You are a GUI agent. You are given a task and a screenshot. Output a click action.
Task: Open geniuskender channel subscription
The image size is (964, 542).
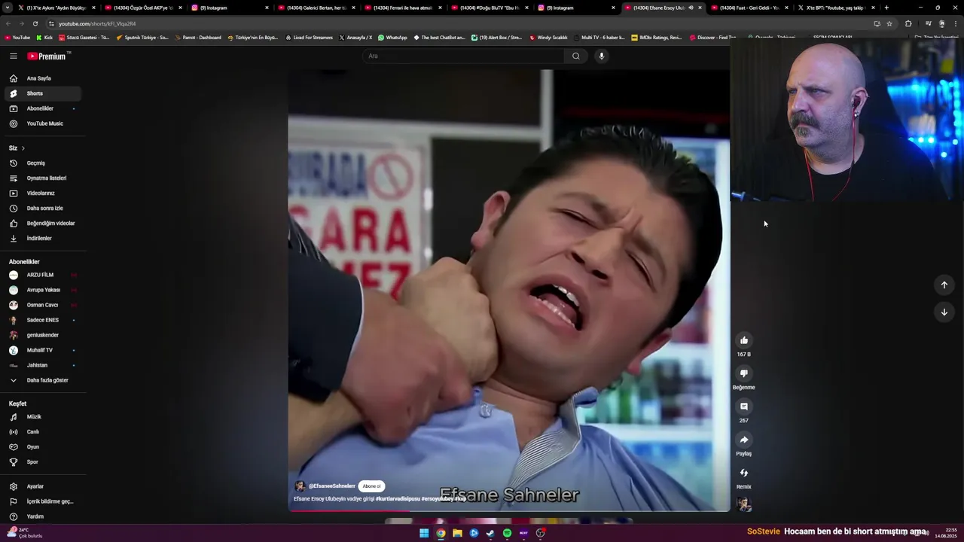pyautogui.click(x=41, y=335)
